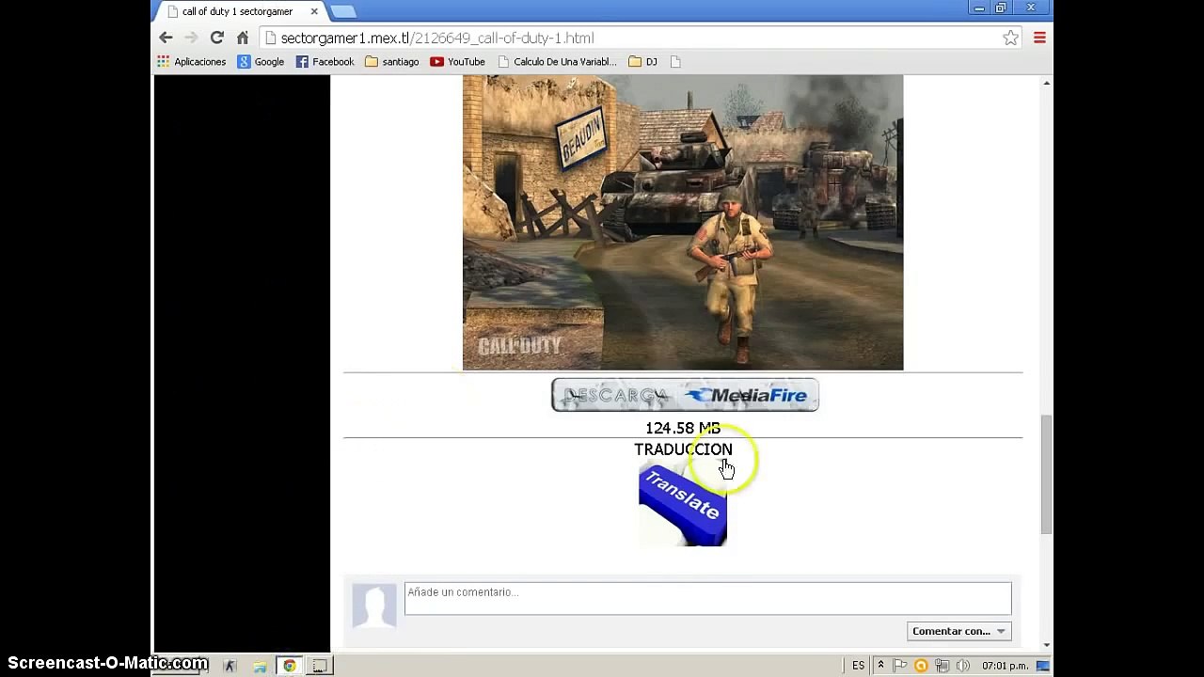Image resolution: width=1204 pixels, height=677 pixels.
Task: Open the screen recorder taskbar button
Action: [320, 666]
